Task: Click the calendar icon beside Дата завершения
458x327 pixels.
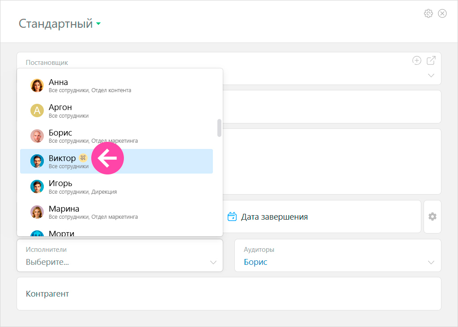Action: click(x=232, y=217)
